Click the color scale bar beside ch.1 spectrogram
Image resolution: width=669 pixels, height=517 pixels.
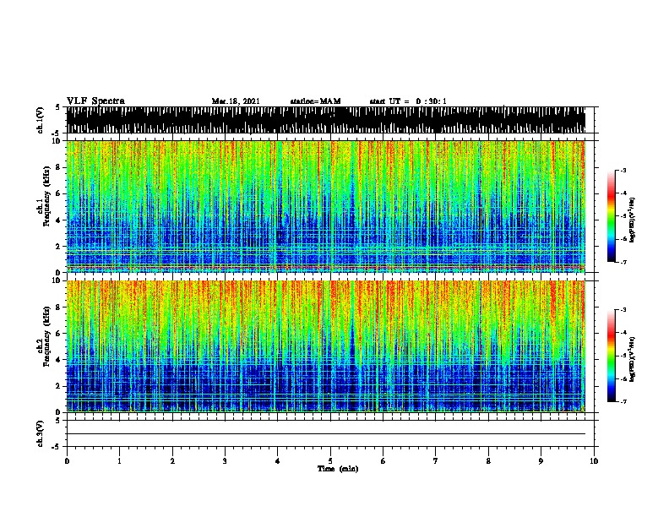612,216
